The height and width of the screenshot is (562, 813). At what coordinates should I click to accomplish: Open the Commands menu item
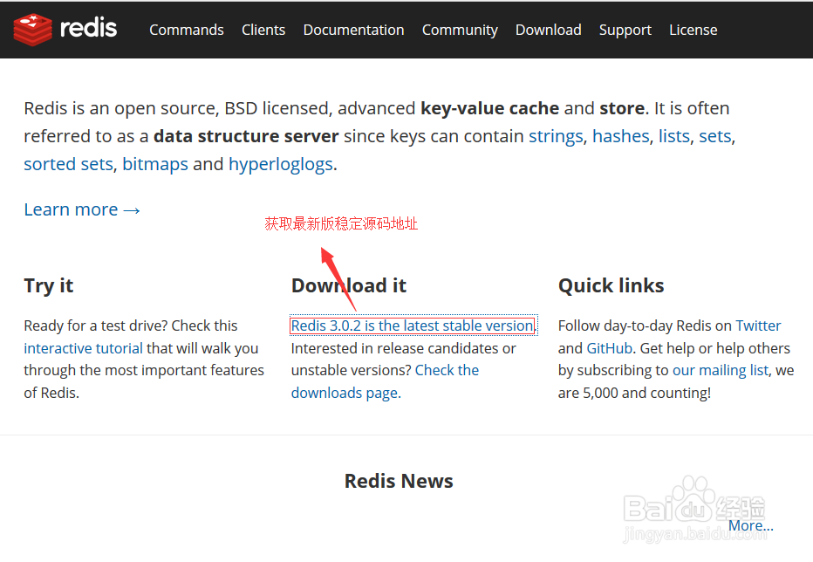pos(187,30)
